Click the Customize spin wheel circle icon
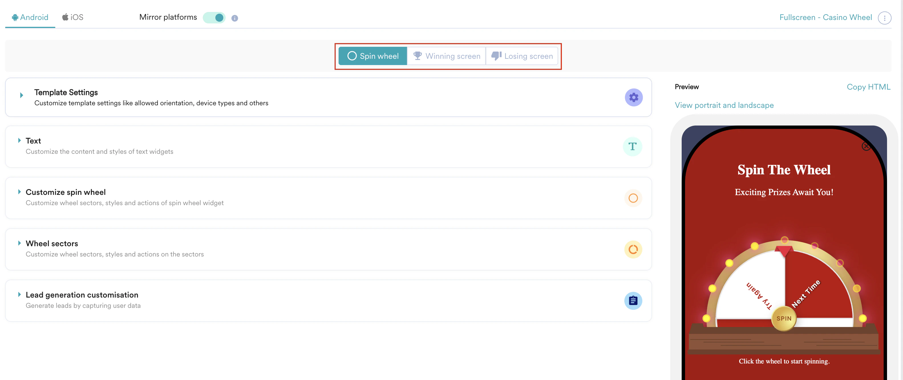The width and height of the screenshot is (903, 380). coord(633,198)
